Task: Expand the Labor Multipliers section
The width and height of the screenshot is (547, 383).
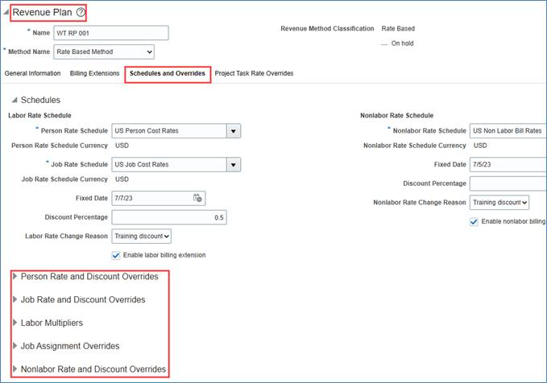Action: coord(15,323)
